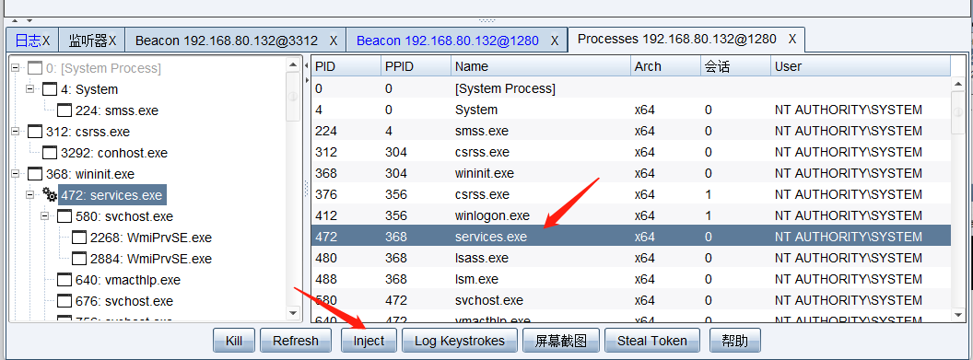Sort the table by Arch column header
Screen dimensions: 973x360
tap(666, 66)
